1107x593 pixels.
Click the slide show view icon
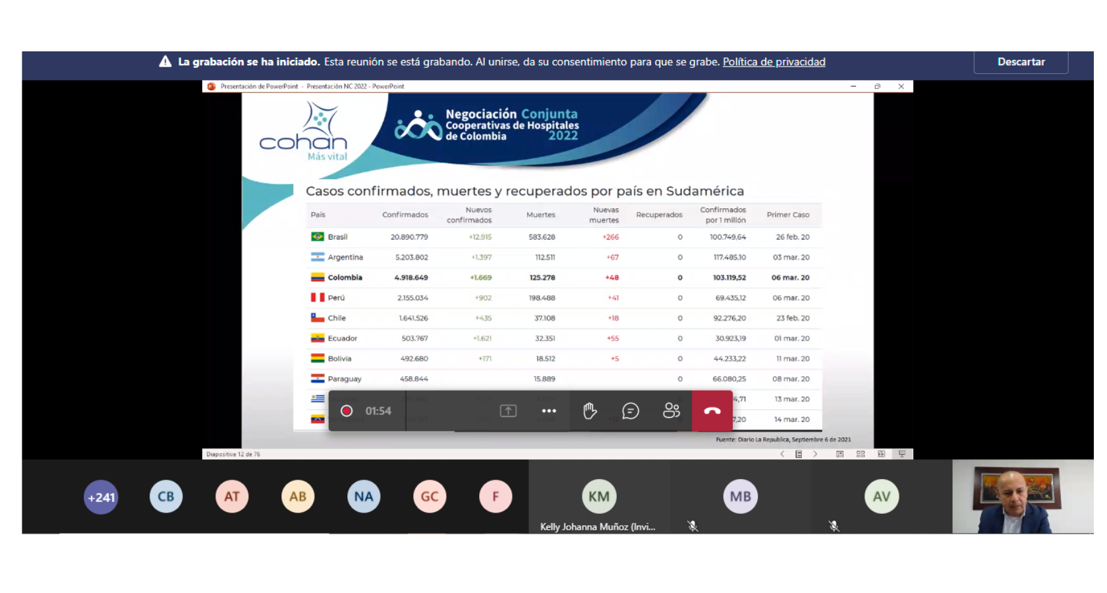coord(902,454)
